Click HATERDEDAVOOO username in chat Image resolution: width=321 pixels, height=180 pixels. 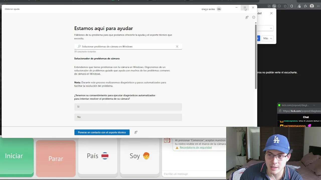point(295,126)
